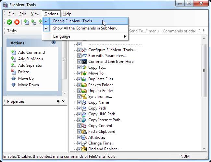This screenshot has height=162, width=211.
Task: Click the Add SubMenu action link
Action: click(x=30, y=59)
